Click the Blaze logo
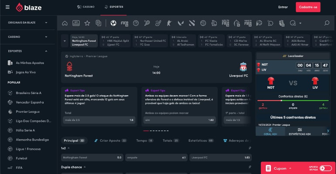336x174 pixels. [29, 7]
